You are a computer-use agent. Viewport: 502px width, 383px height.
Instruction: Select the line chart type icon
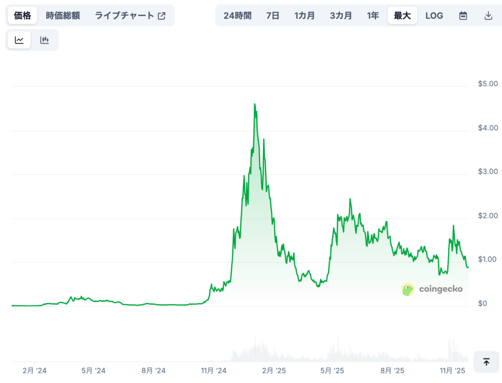tap(19, 40)
